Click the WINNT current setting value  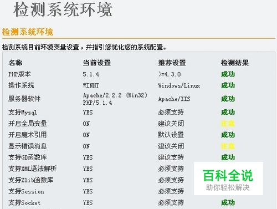91,85
